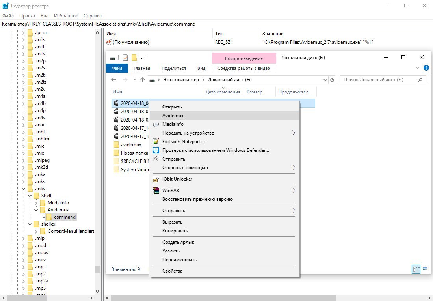433x301 pixels.
Task: Click the (По умолчанию) string value icon
Action: point(108,42)
